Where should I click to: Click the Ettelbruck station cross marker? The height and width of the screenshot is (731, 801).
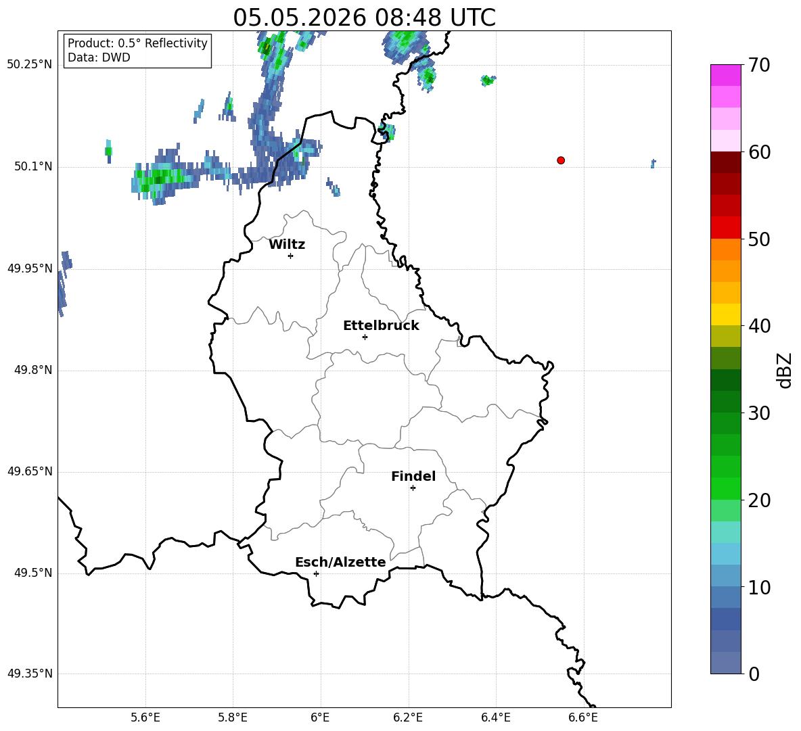(x=365, y=337)
